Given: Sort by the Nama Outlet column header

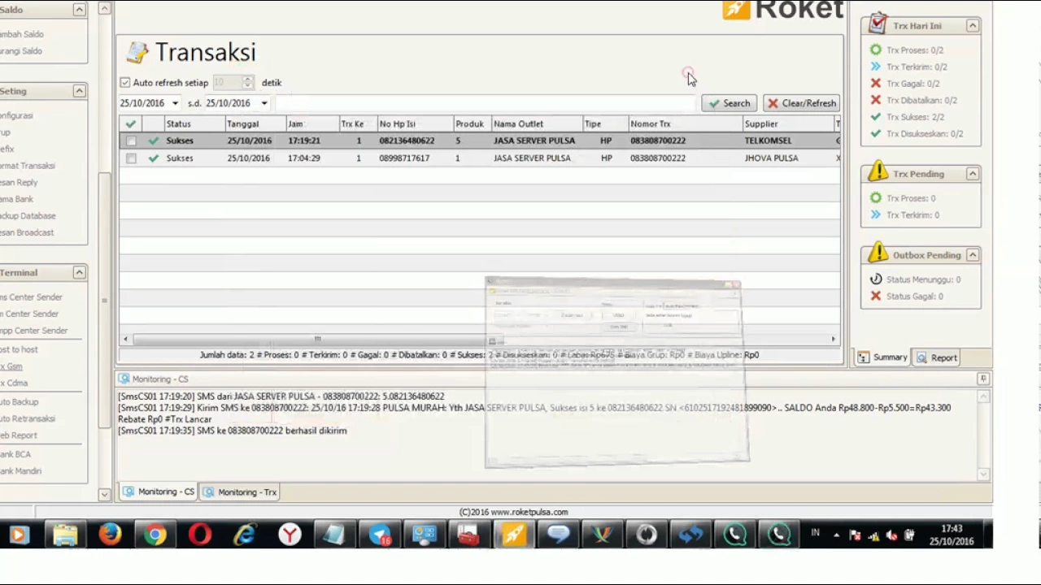Looking at the screenshot, I should point(537,123).
